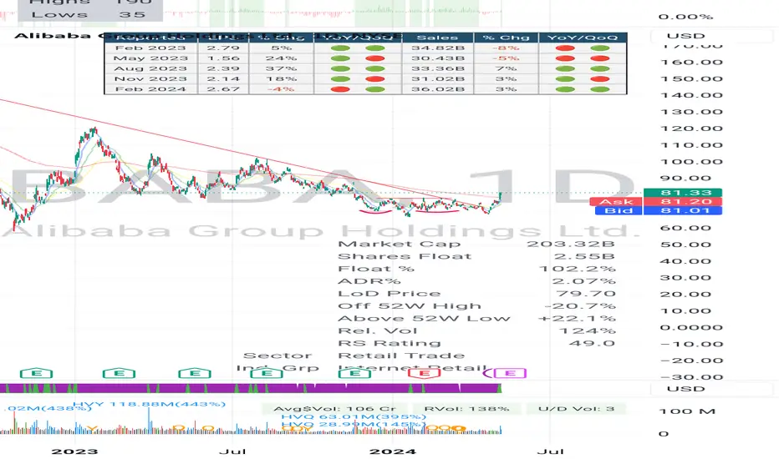Click the leftmost green E earnings marker
Viewport: 779px width, 459px height.
point(36,373)
